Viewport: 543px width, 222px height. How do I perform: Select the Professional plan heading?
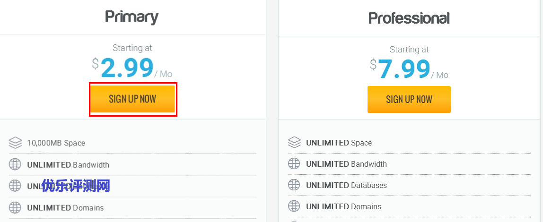[409, 18]
